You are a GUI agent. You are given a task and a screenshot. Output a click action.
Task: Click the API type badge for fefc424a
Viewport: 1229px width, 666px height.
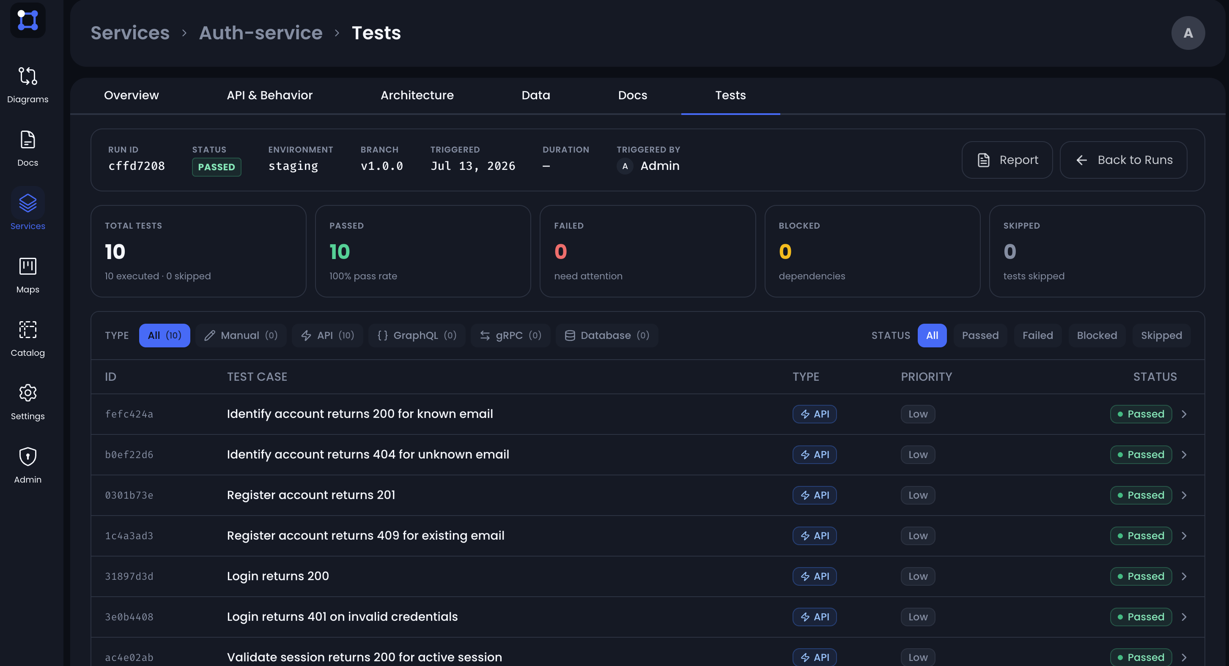click(815, 414)
